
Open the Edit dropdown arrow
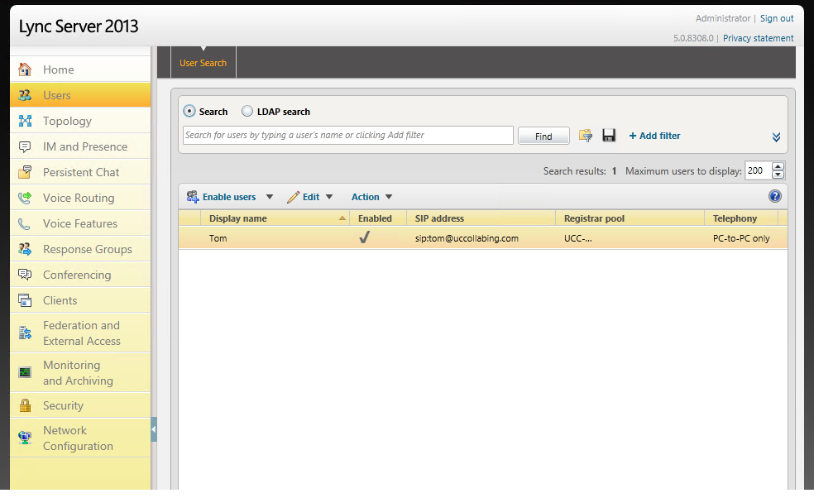tap(329, 197)
